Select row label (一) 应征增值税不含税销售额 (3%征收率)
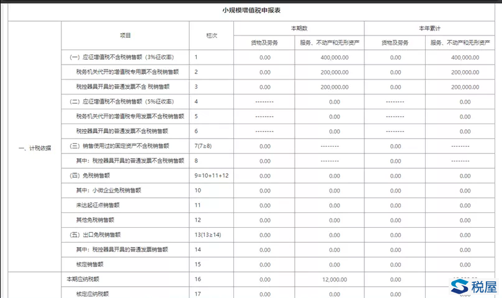Screen dimensions: 502x298 pyautogui.click(x=122, y=57)
